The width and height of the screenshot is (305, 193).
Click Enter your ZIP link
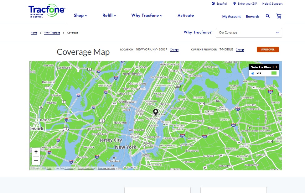(247, 4)
